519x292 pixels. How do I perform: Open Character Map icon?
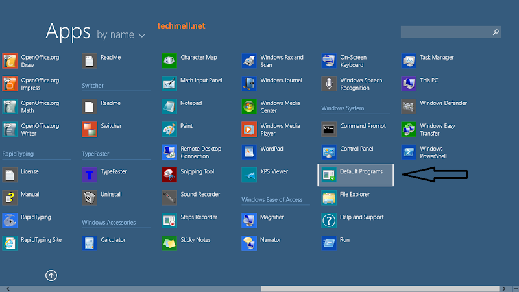(x=169, y=61)
